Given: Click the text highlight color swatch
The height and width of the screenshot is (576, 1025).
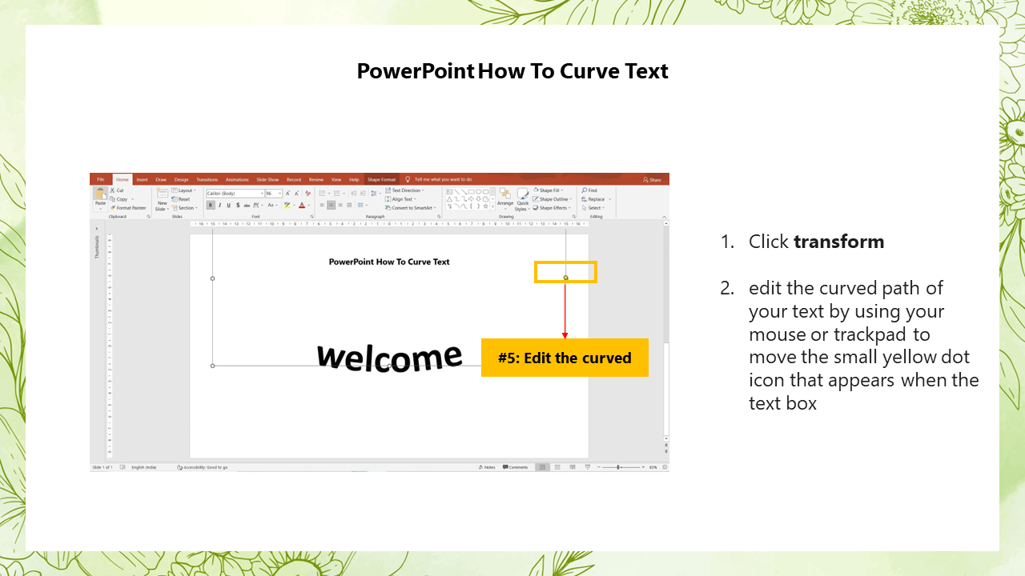Looking at the screenshot, I should [287, 205].
